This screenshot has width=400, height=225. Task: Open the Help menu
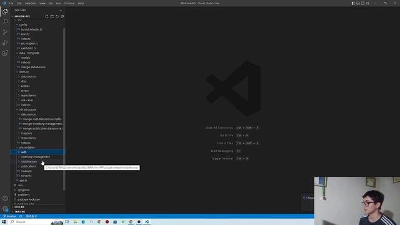(81, 3)
